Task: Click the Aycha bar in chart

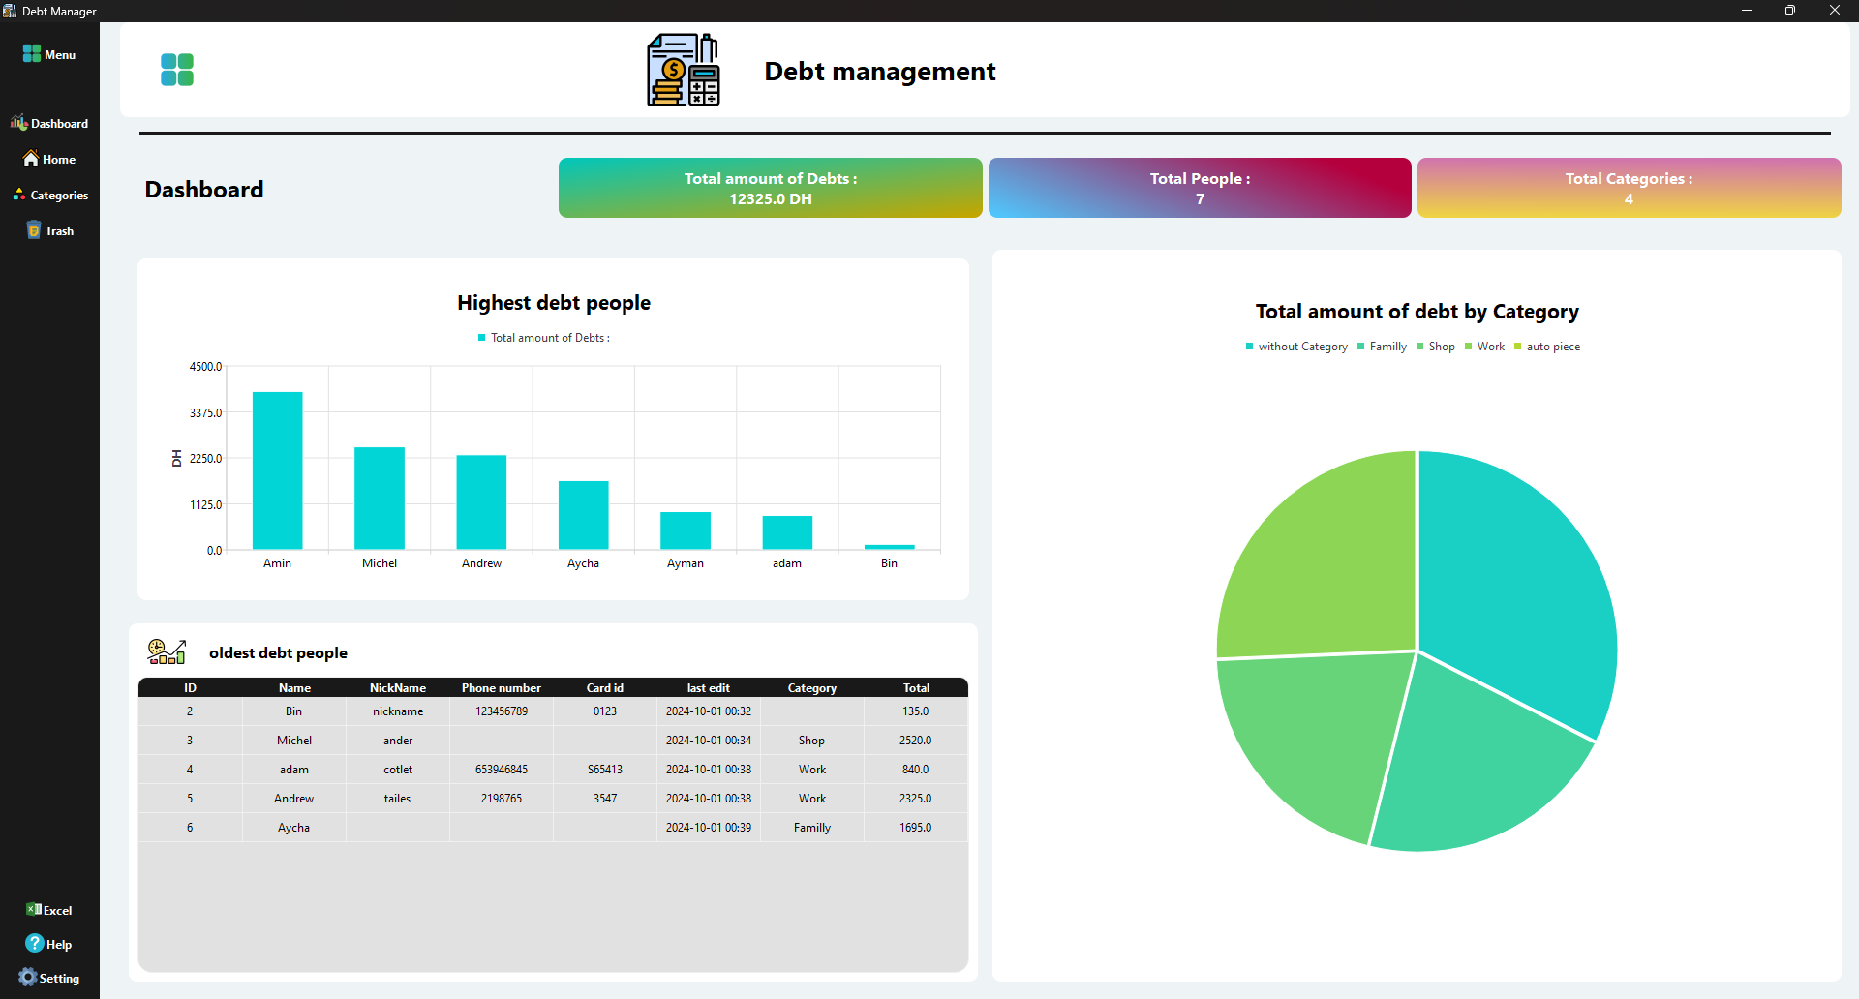Action: (x=584, y=515)
